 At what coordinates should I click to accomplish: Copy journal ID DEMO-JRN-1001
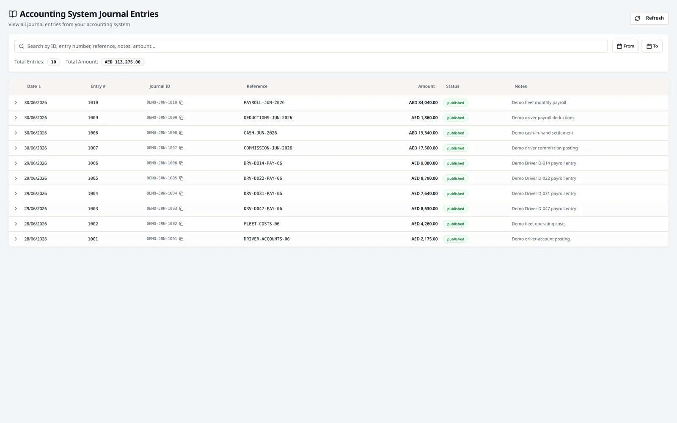(181, 239)
